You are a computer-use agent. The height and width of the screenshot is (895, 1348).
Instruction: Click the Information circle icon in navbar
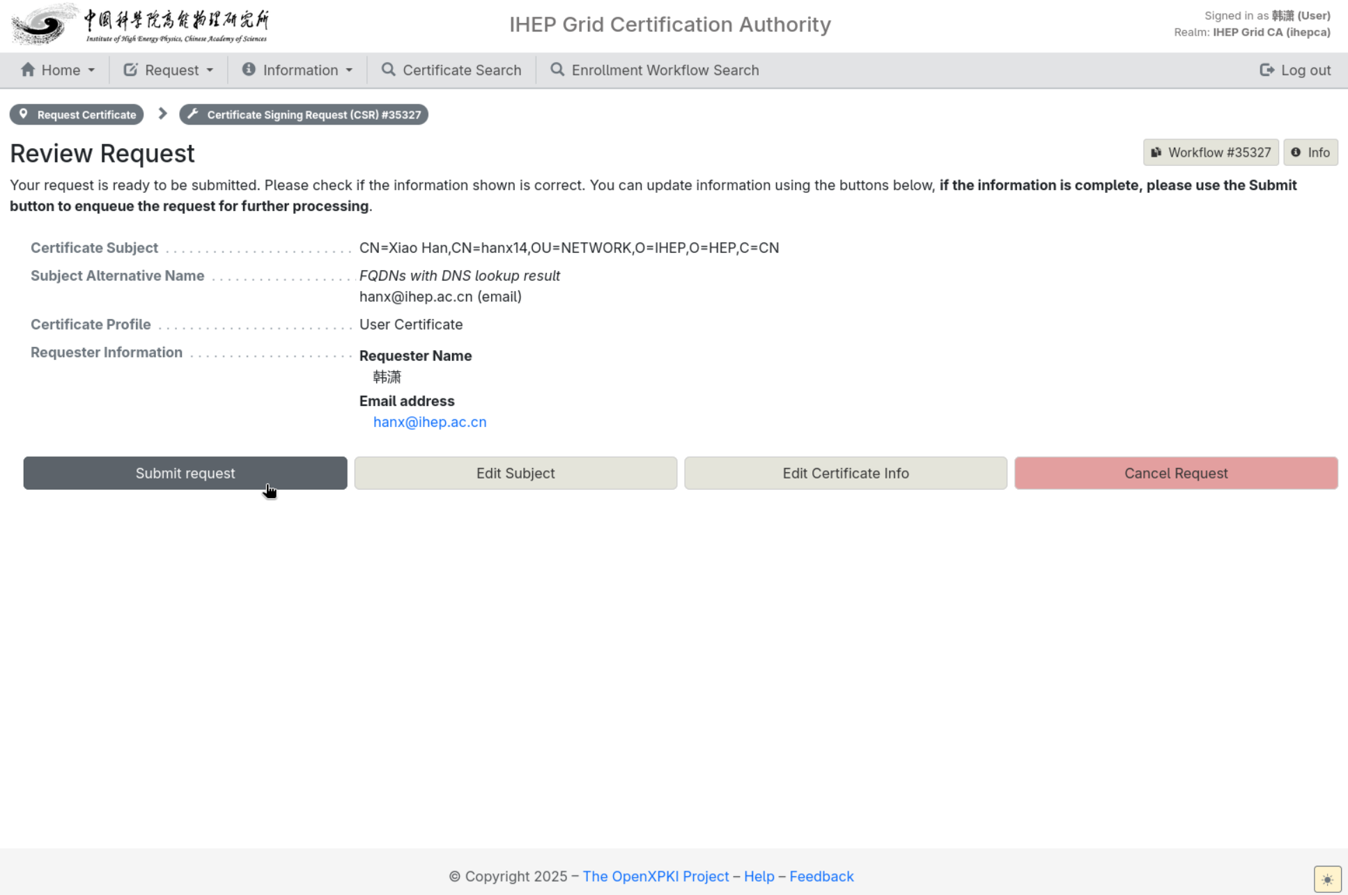pyautogui.click(x=249, y=70)
